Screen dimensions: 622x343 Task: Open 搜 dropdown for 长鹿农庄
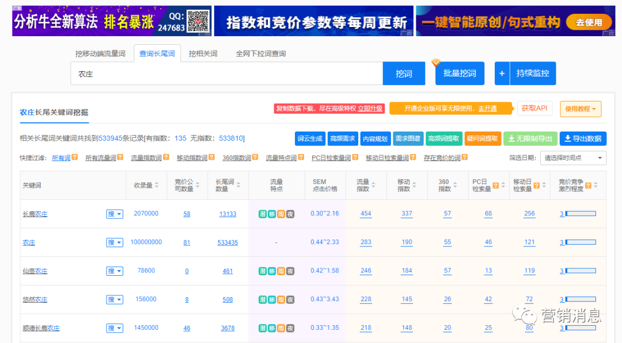pos(115,214)
